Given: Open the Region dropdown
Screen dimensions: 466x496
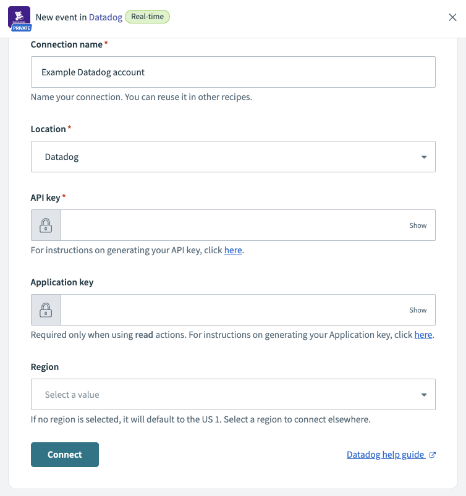Looking at the screenshot, I should (x=233, y=394).
